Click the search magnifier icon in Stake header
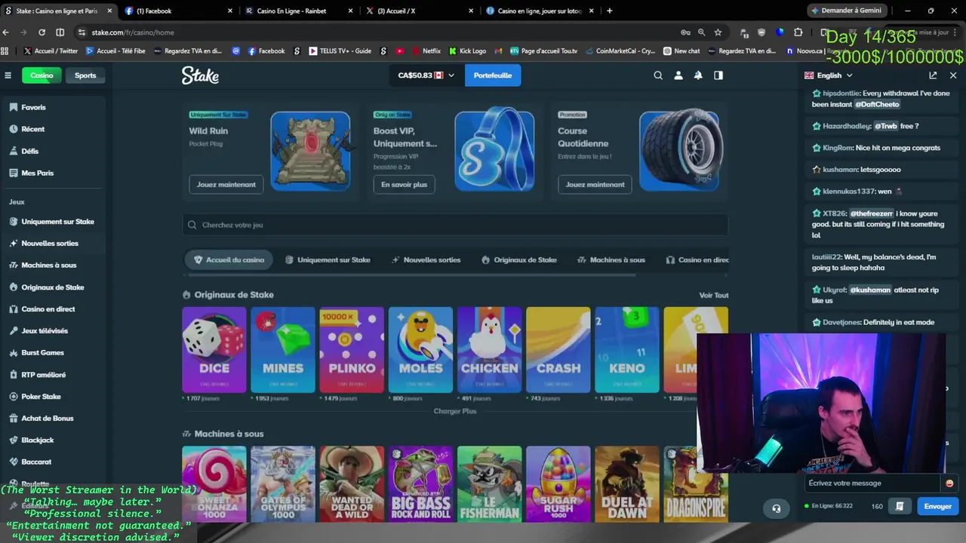The image size is (966, 543). click(x=658, y=75)
